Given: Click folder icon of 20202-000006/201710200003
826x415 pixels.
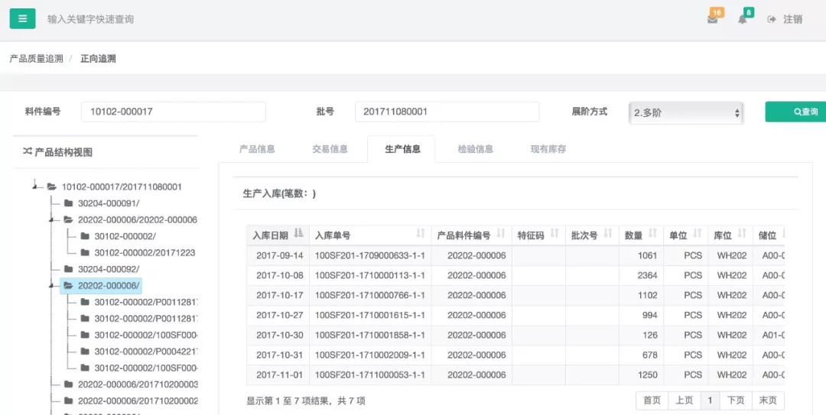Looking at the screenshot, I should [x=69, y=384].
